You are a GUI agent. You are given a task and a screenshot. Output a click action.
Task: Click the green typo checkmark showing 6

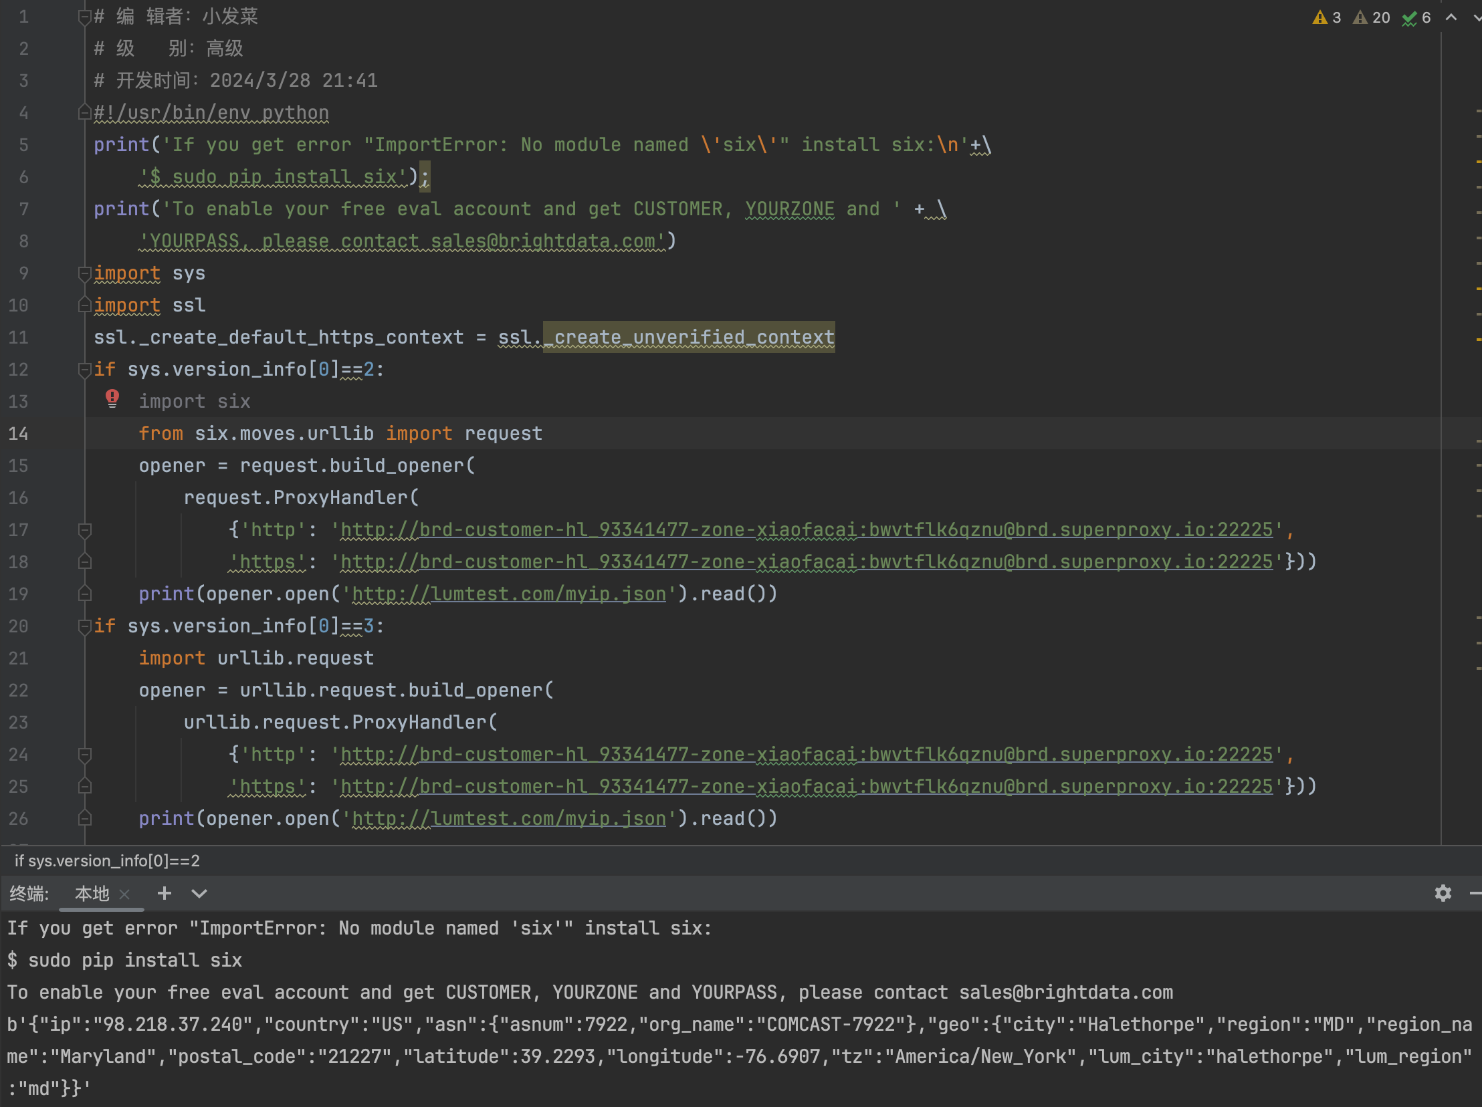pyautogui.click(x=1416, y=17)
